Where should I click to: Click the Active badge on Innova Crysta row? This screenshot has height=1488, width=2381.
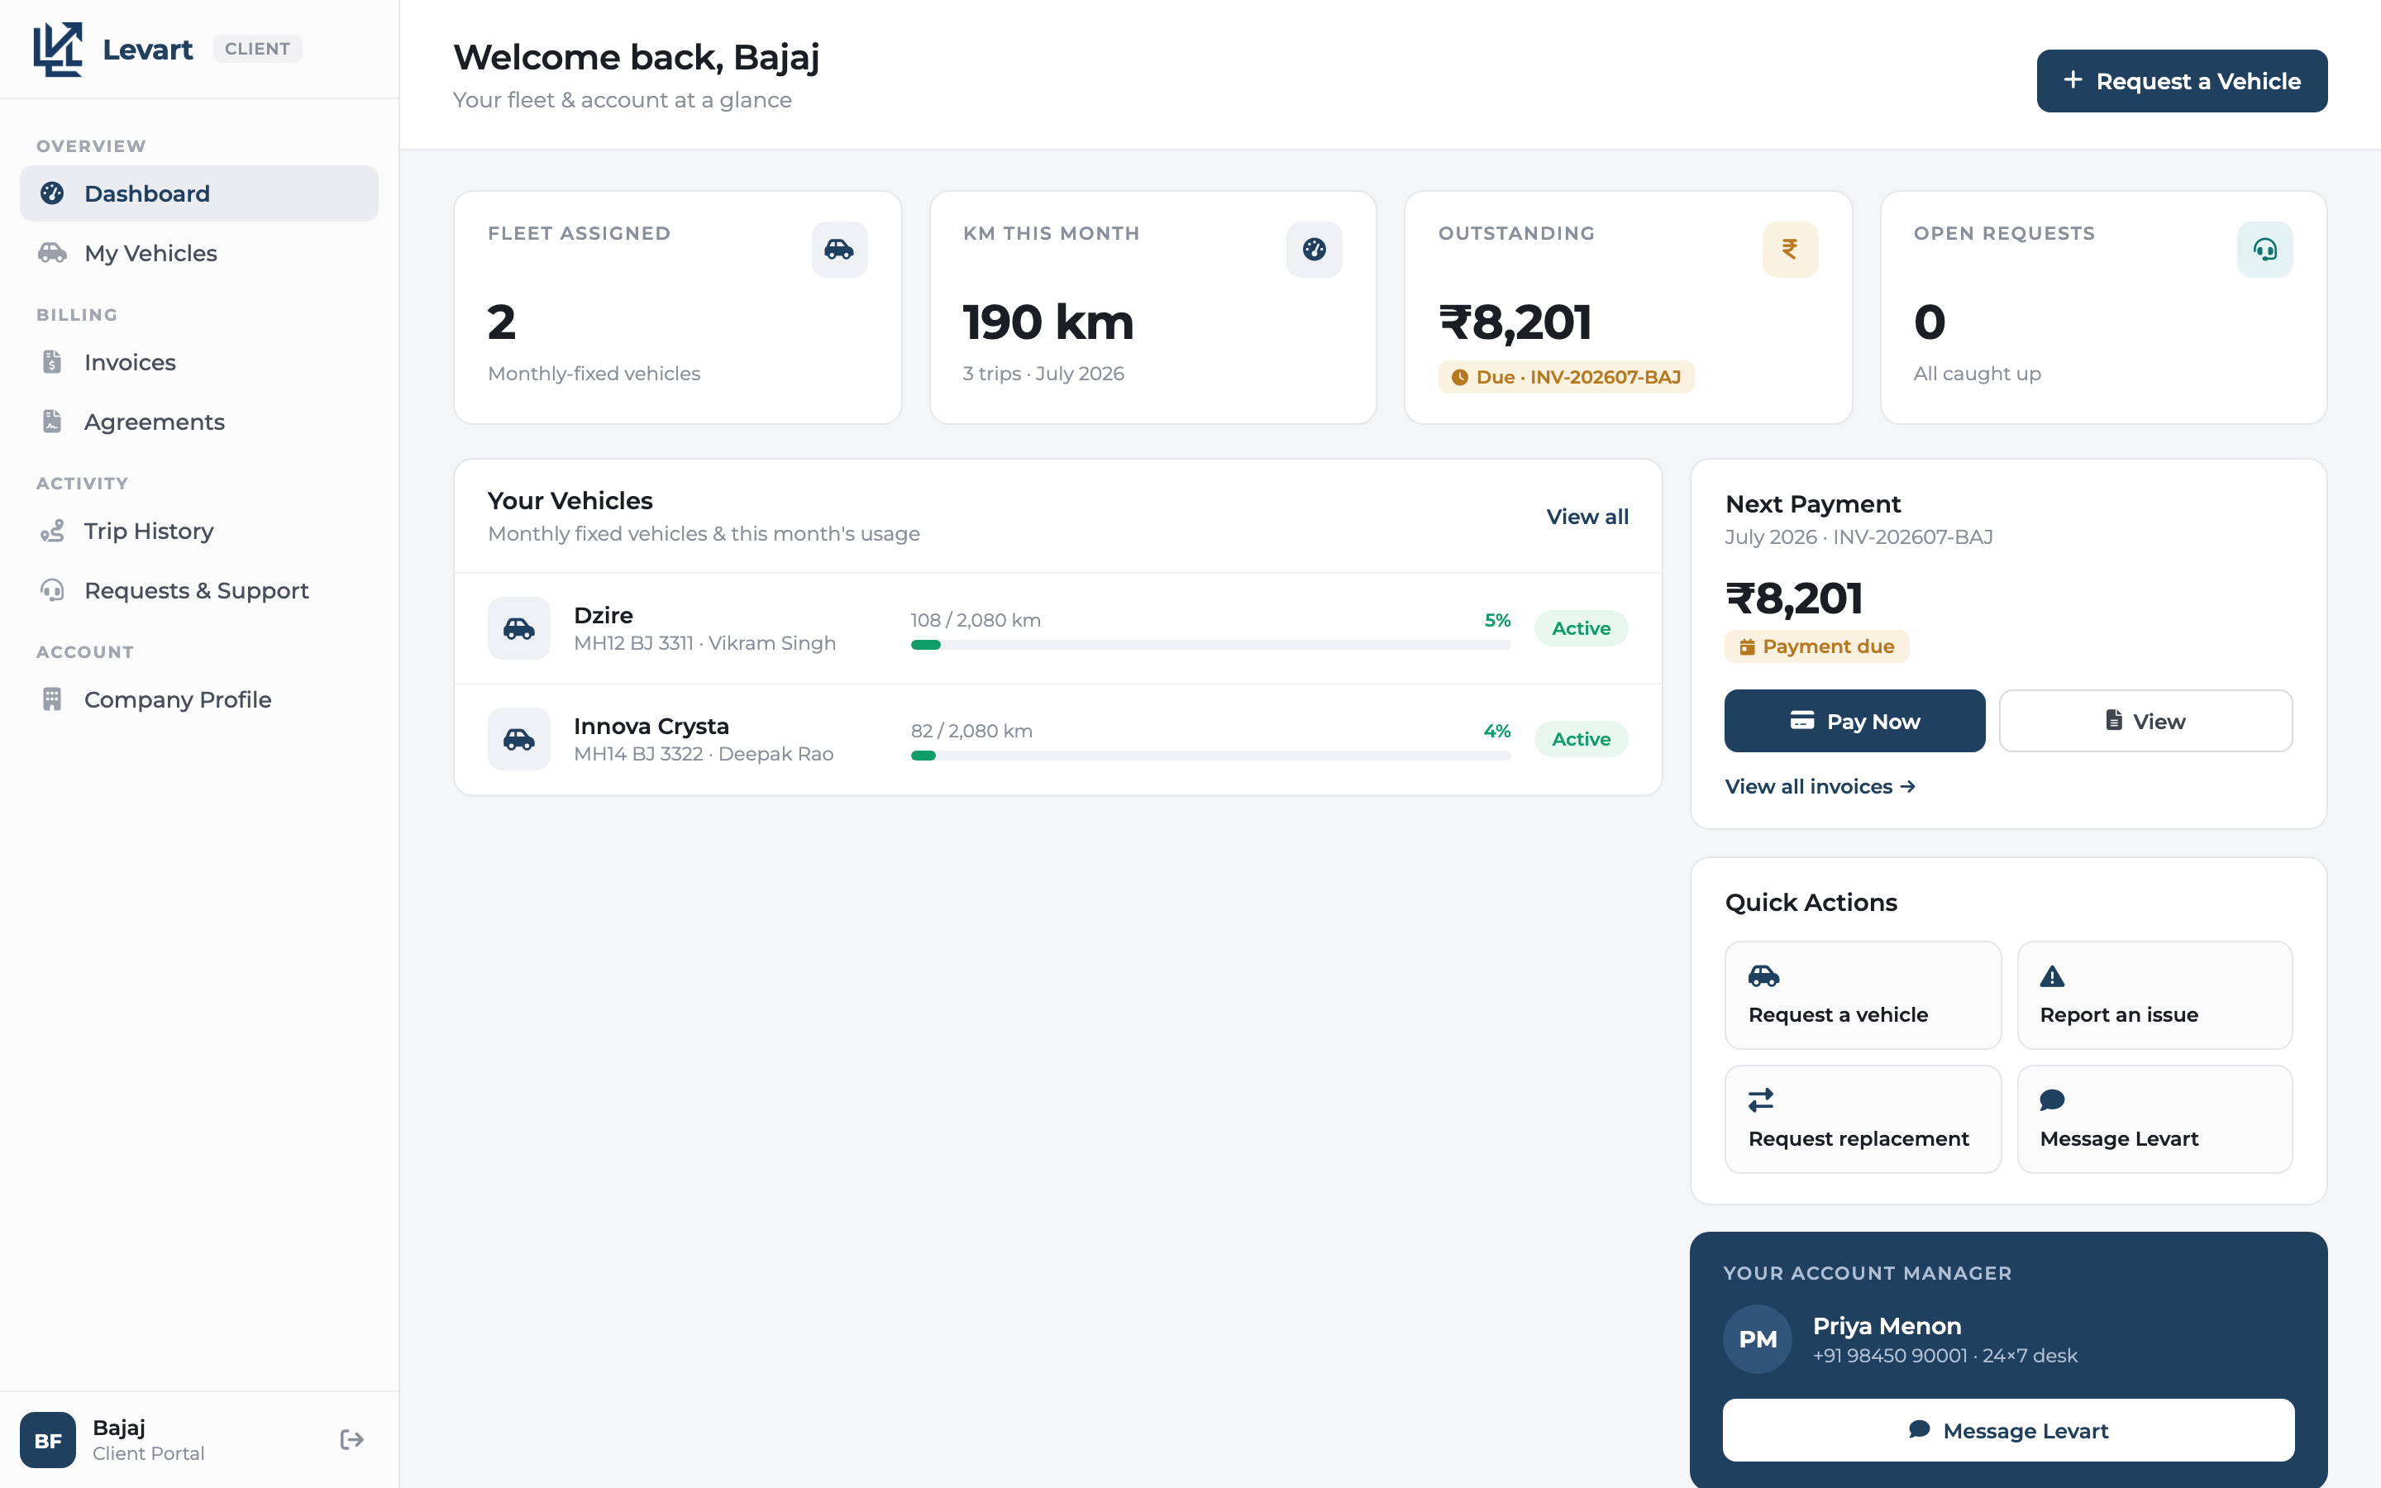pyautogui.click(x=1581, y=739)
